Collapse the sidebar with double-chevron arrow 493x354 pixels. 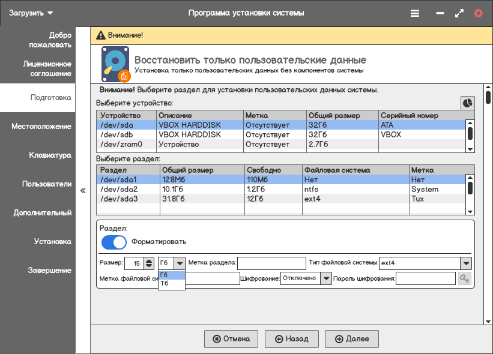[83, 191]
